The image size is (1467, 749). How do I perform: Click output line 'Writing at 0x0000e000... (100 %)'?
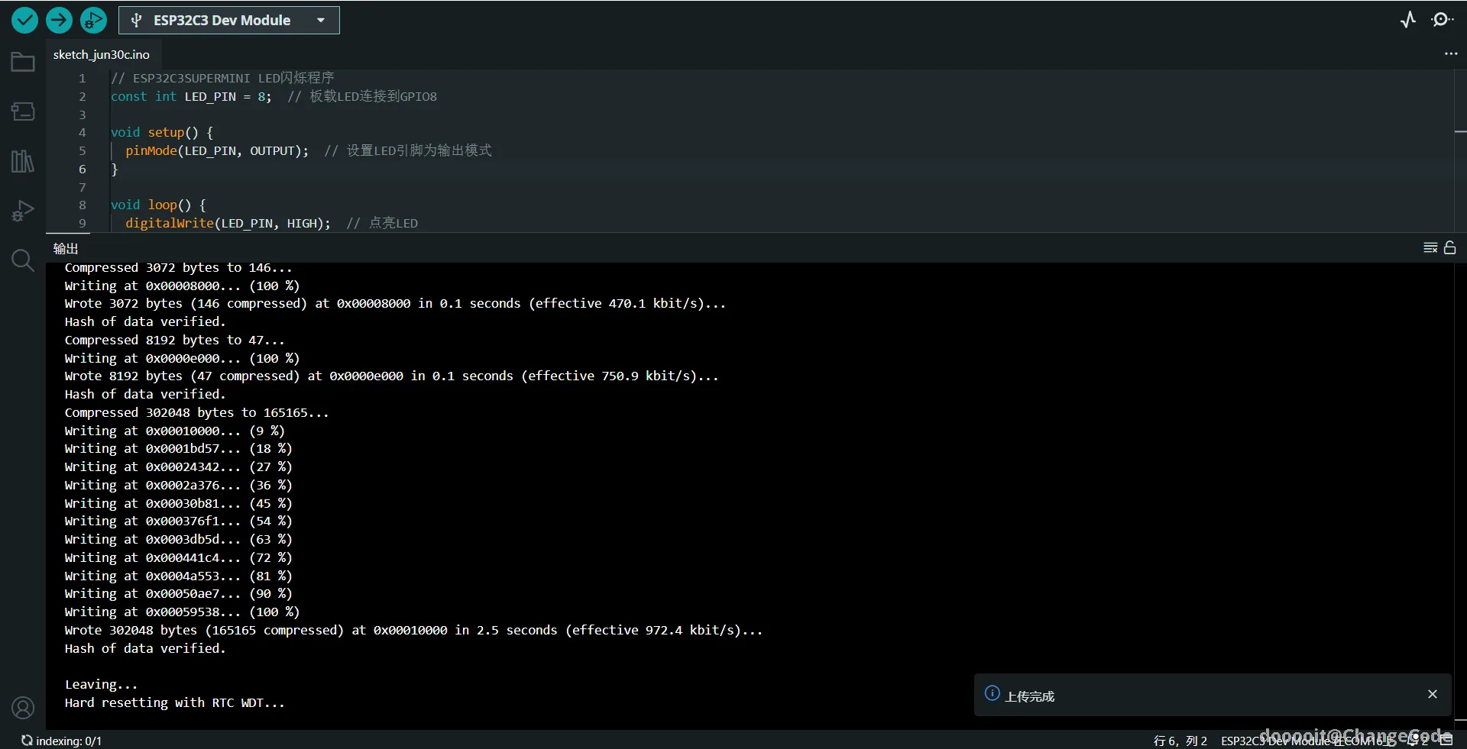[x=182, y=359]
